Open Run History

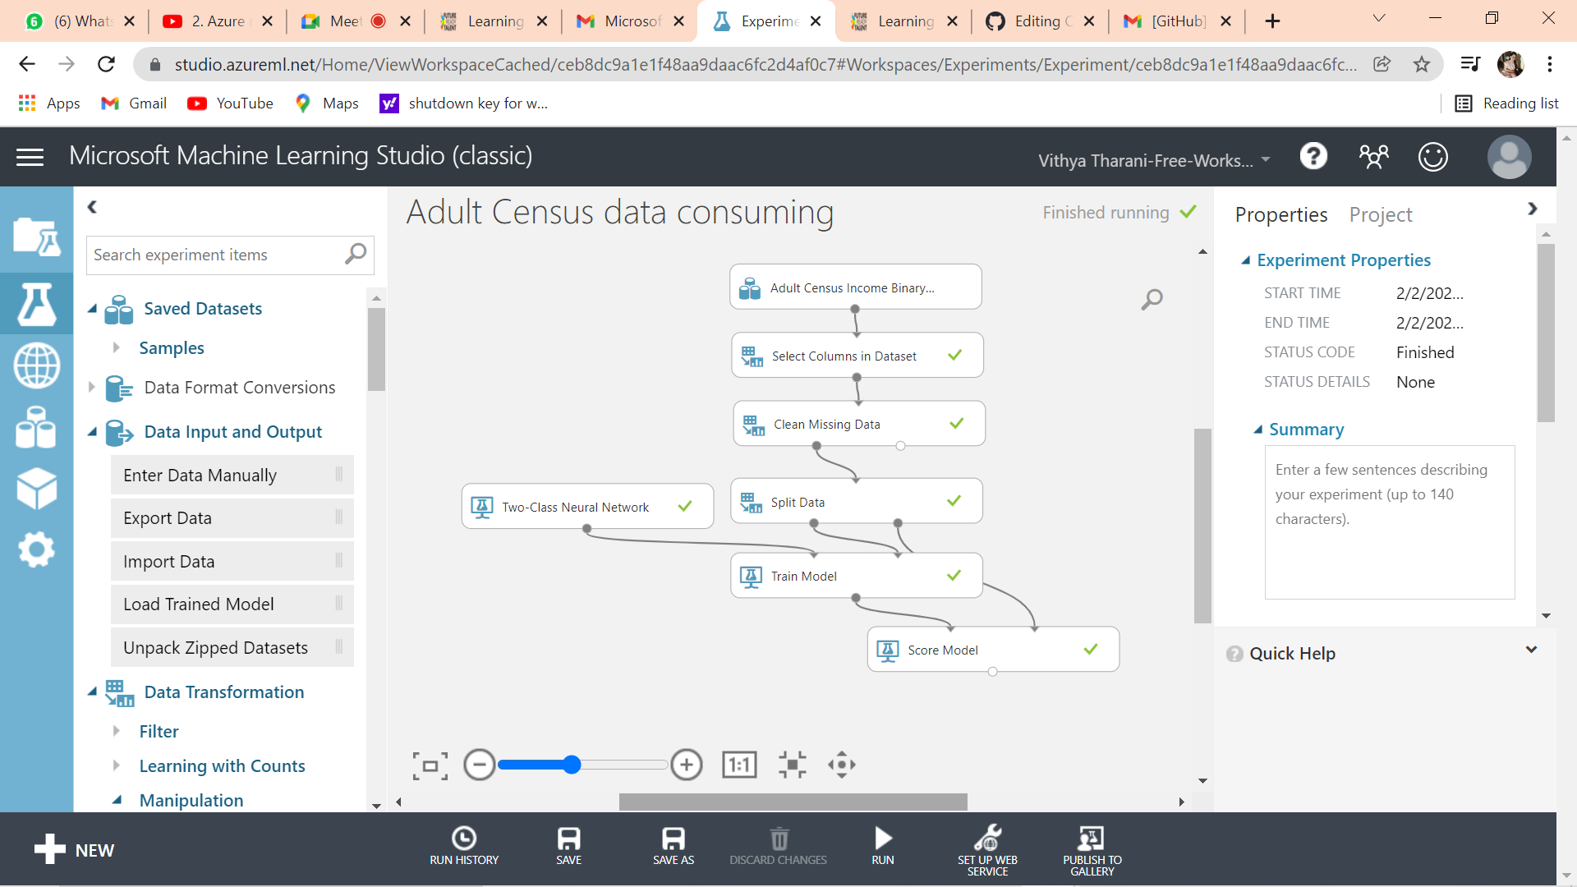464,846
